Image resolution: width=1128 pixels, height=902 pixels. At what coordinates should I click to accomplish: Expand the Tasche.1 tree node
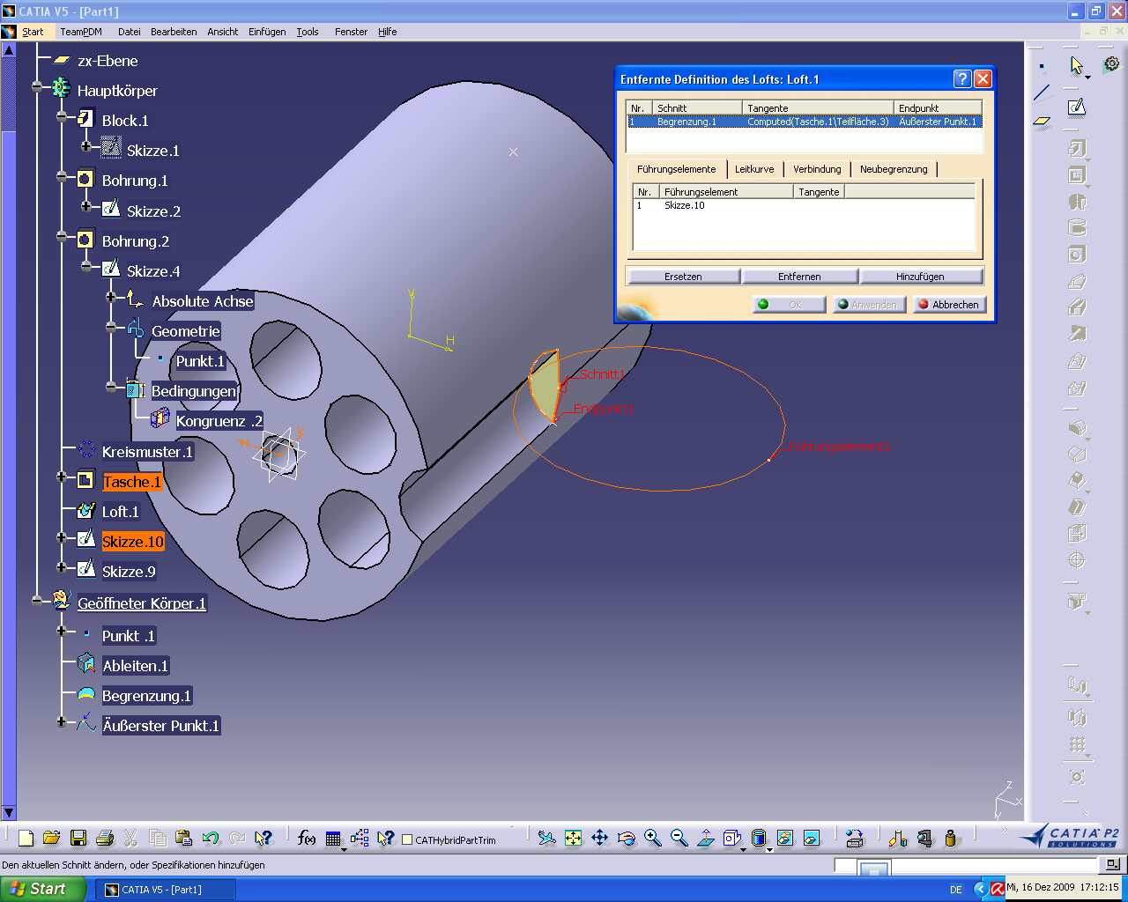click(62, 477)
